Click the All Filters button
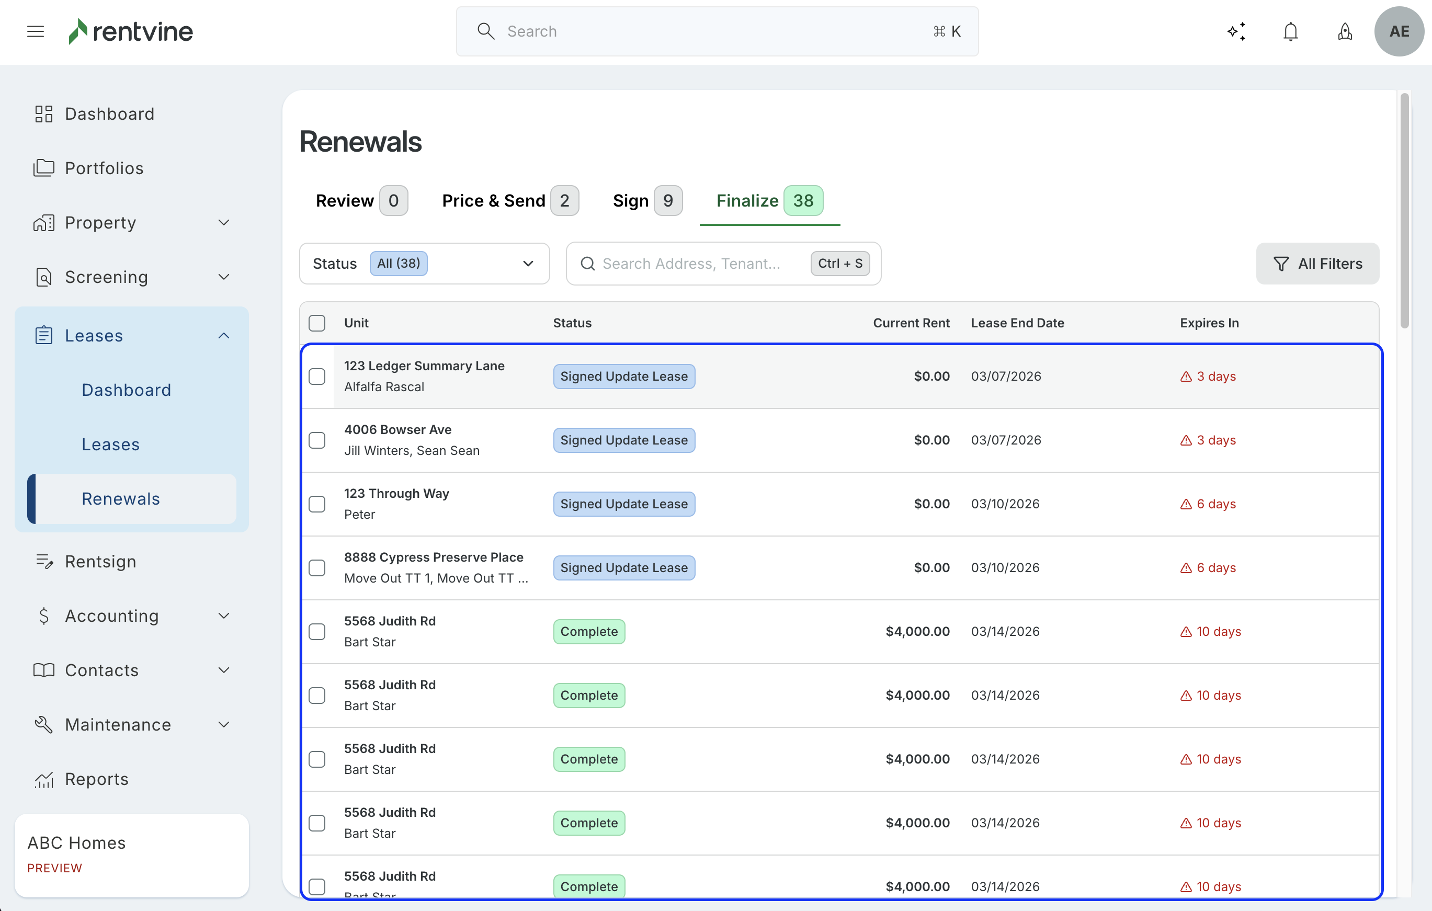The width and height of the screenshot is (1432, 911). [1316, 264]
